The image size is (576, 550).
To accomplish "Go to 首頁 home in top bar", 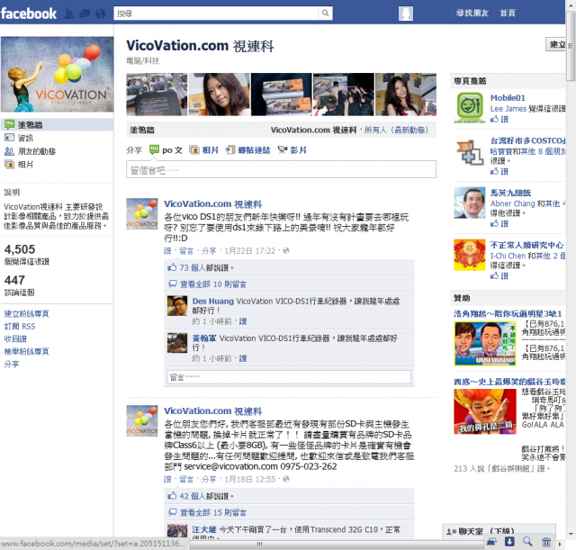I will 508,14.
